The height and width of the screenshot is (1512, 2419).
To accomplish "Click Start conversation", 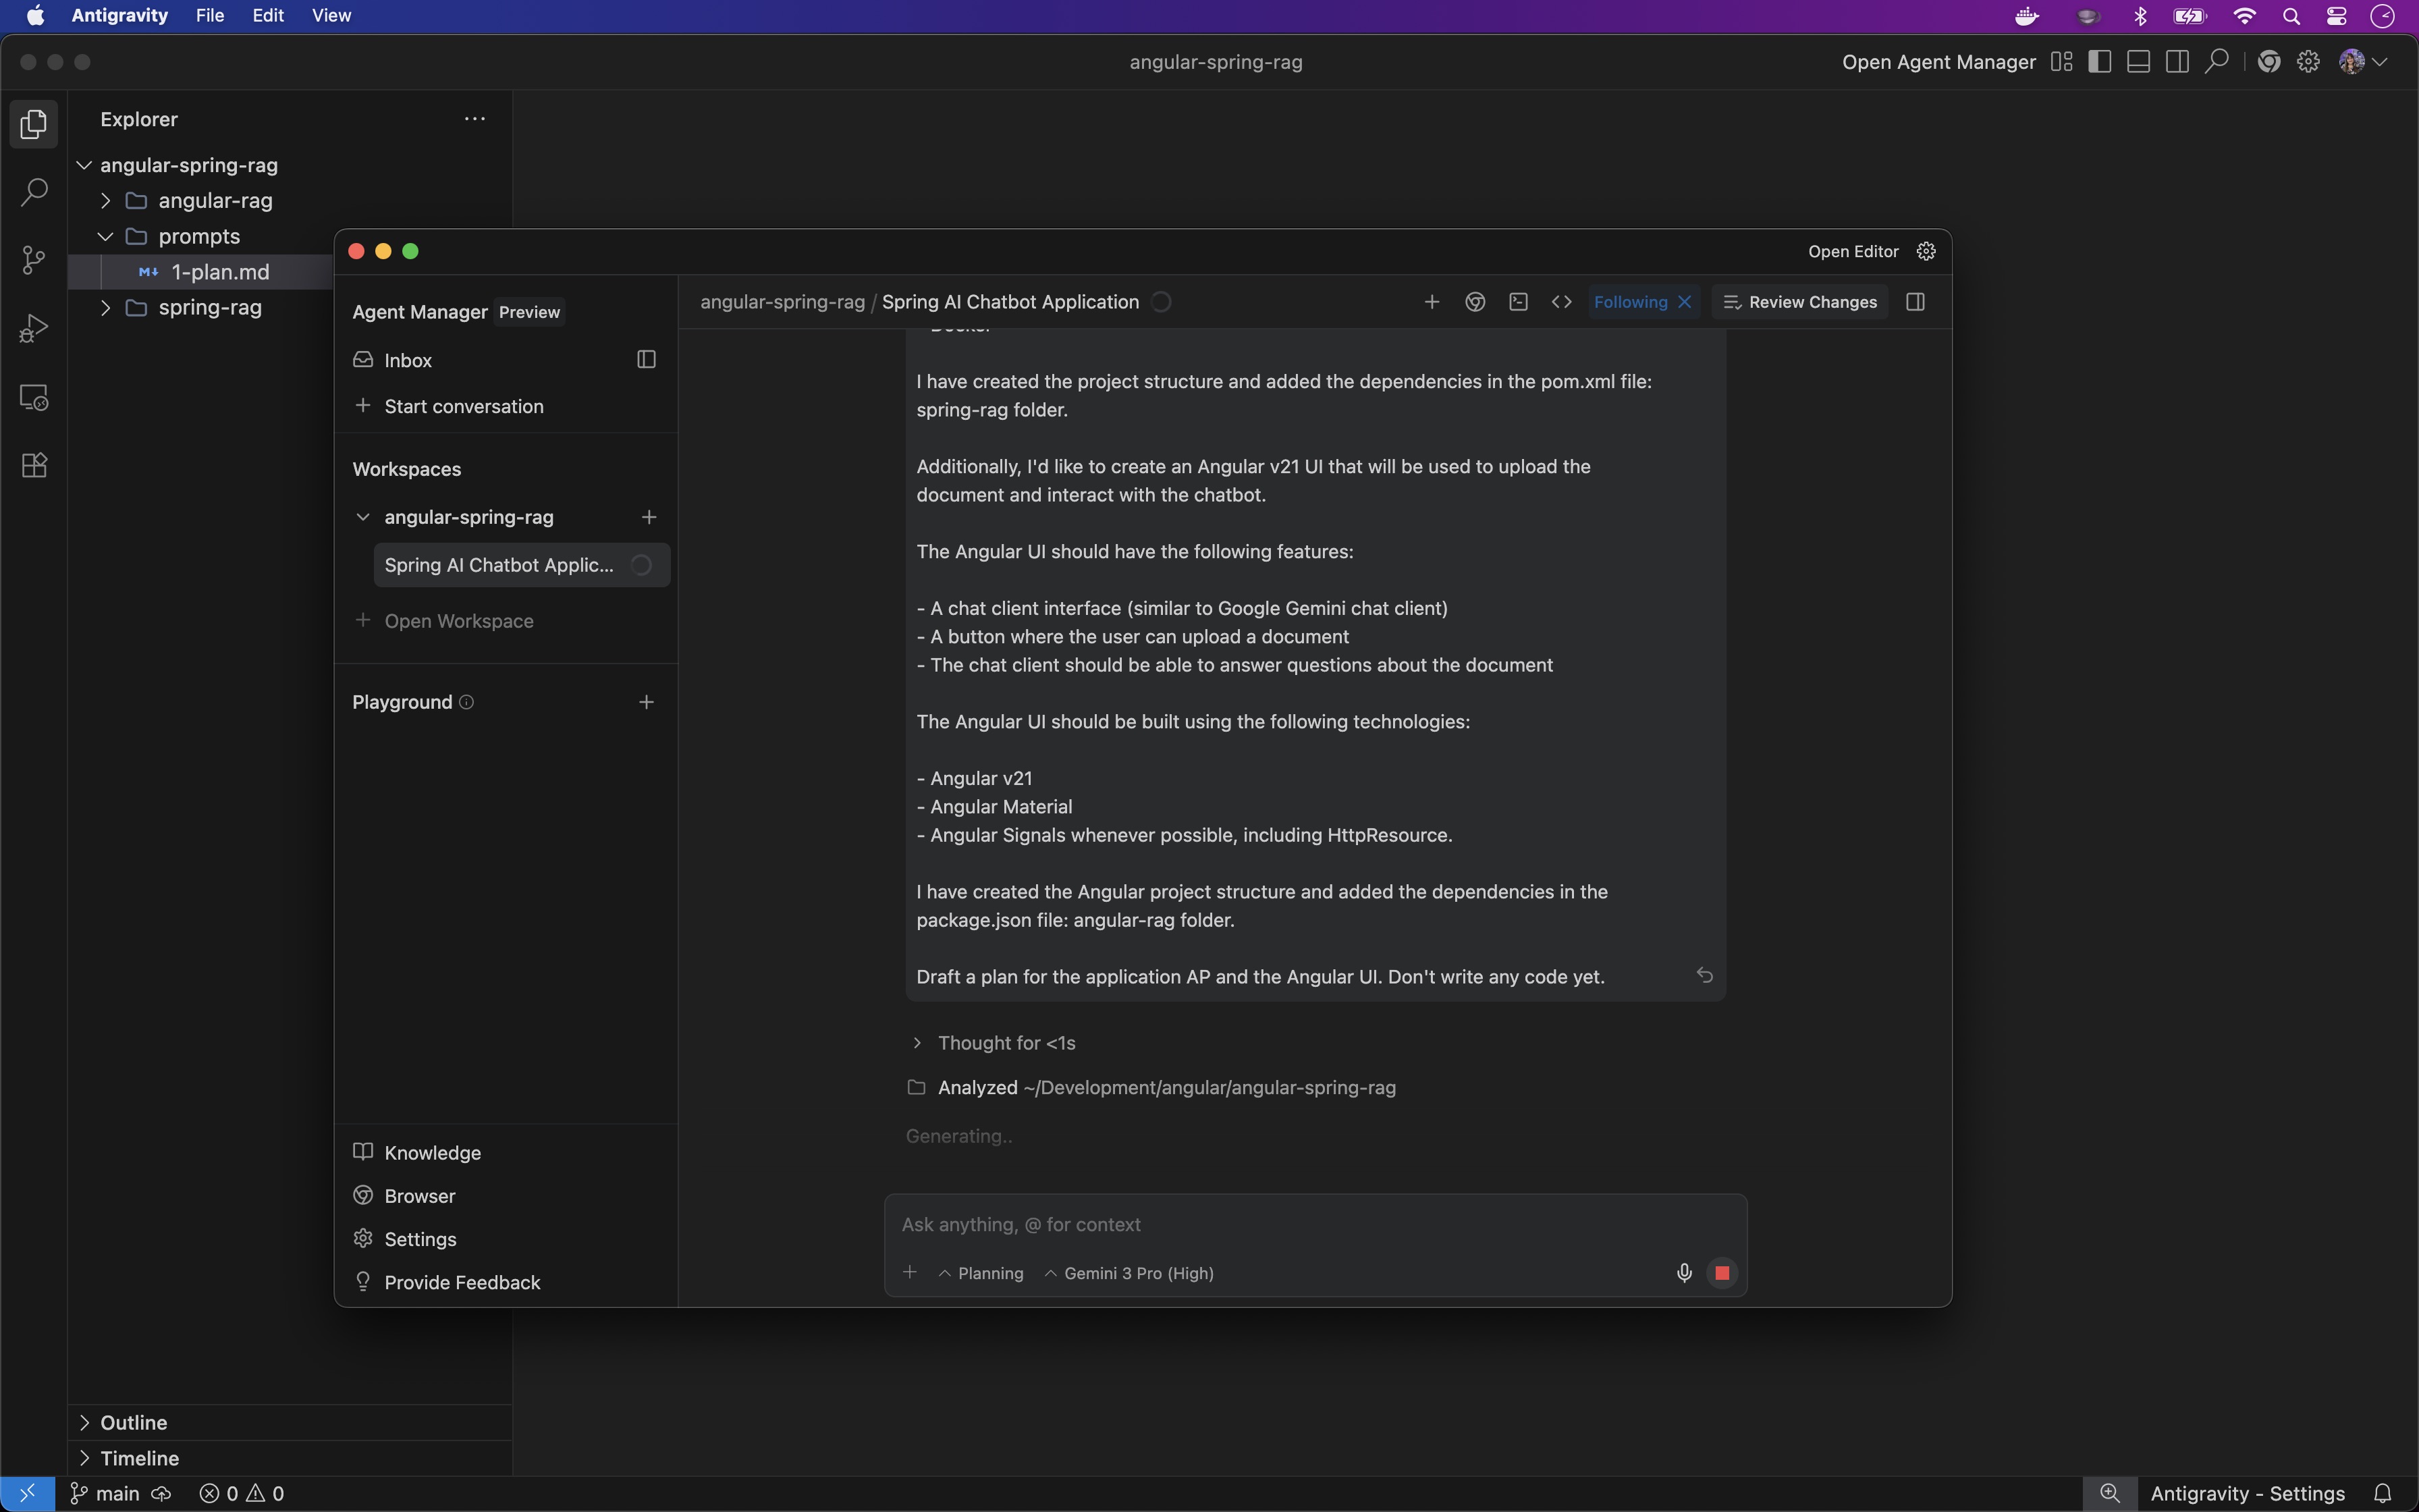I will 463,406.
